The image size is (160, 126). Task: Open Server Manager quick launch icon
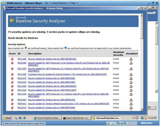[16, 118]
